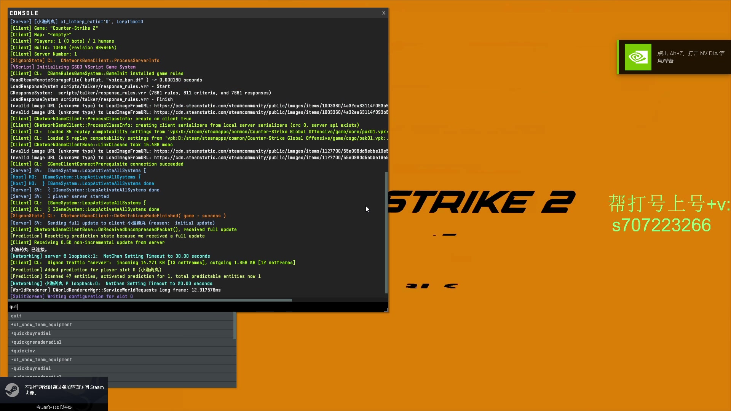Screen dimensions: 731x411
Task: Click 'Writing configuration for slot 0' line
Action: [72, 296]
